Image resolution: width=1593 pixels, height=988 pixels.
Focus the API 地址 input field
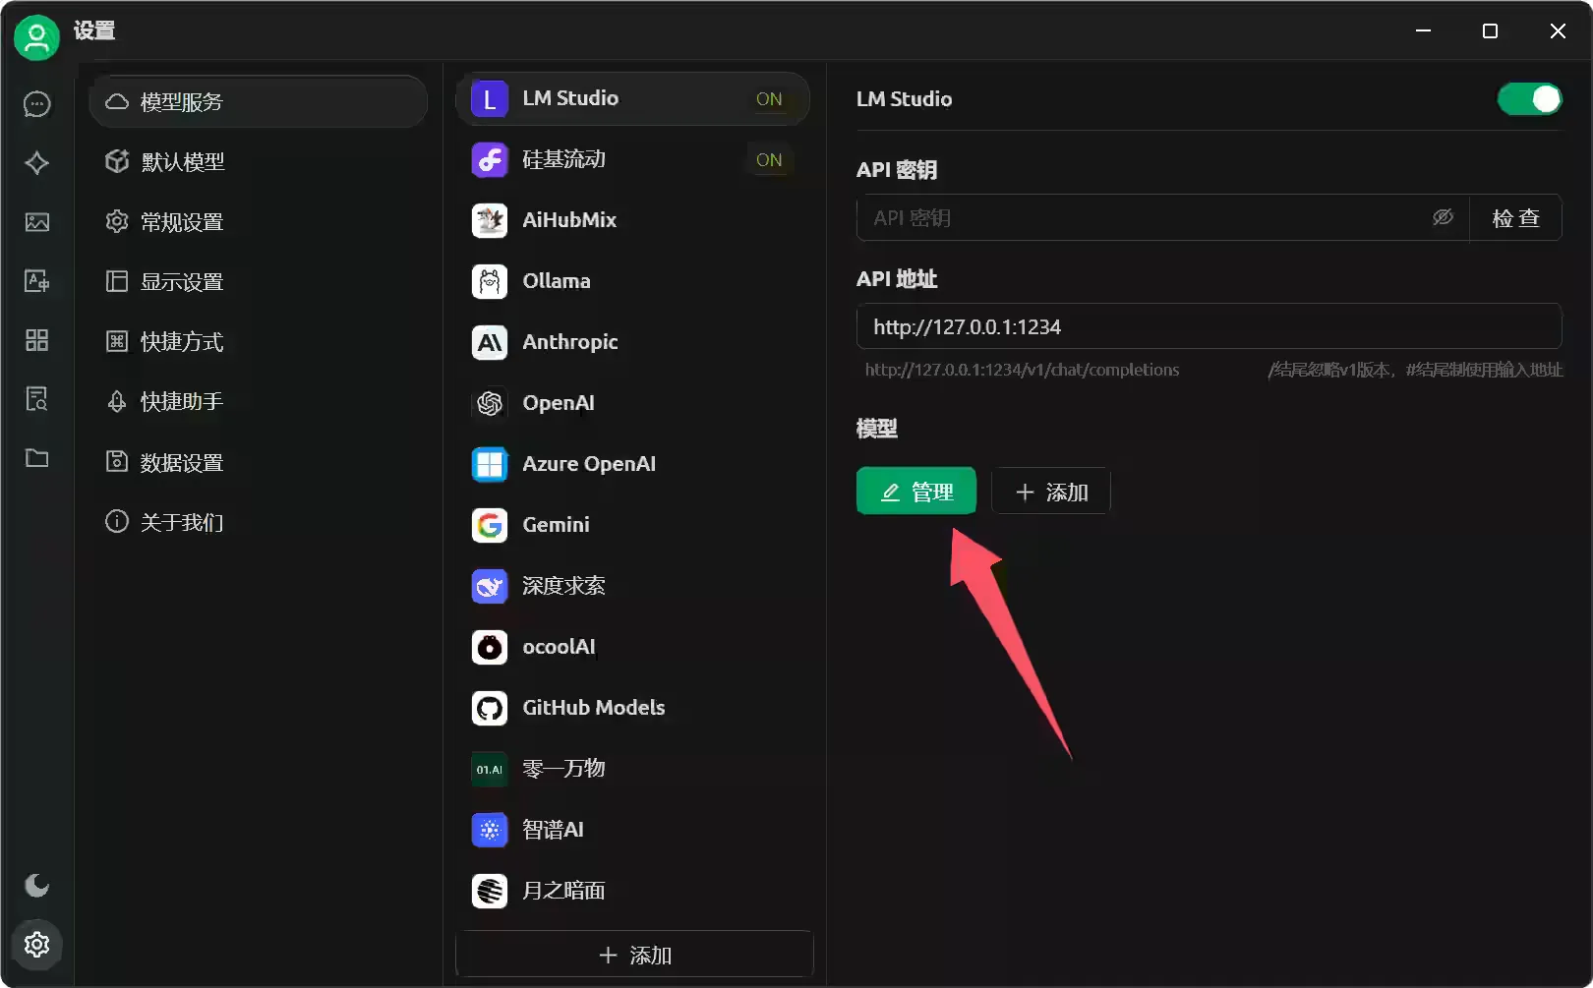click(1209, 326)
